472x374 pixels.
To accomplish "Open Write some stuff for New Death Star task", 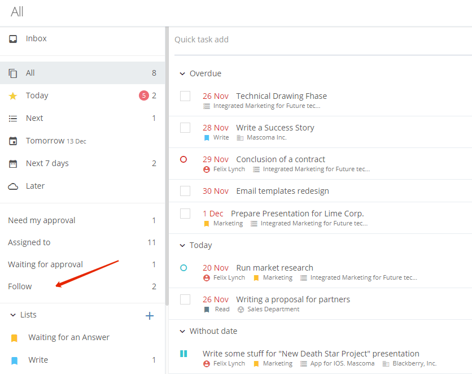I will tap(311, 354).
